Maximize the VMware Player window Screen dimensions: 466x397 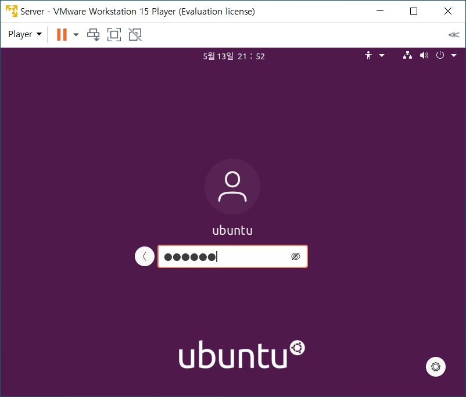tap(413, 11)
